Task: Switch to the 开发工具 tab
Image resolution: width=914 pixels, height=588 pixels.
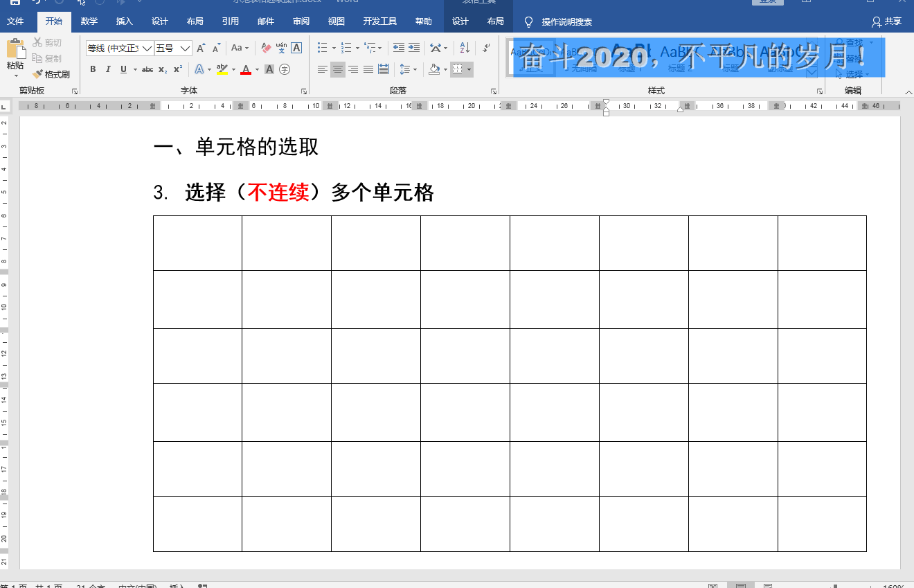Action: point(380,21)
